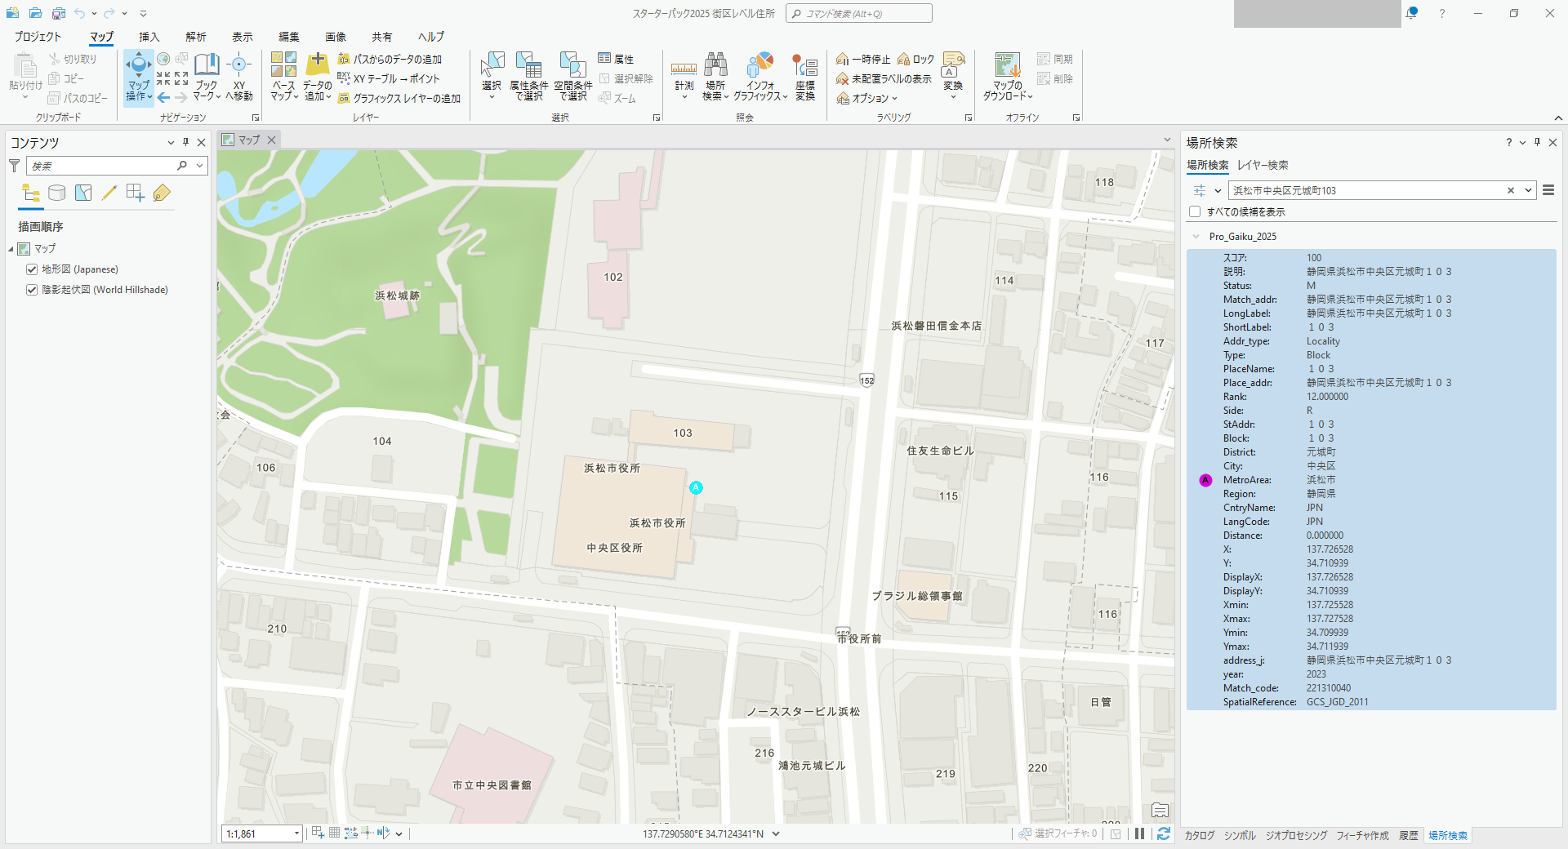The width and height of the screenshot is (1568, 849).
Task: Open the 座標変換 coordinate conversion tool
Action: click(x=805, y=77)
